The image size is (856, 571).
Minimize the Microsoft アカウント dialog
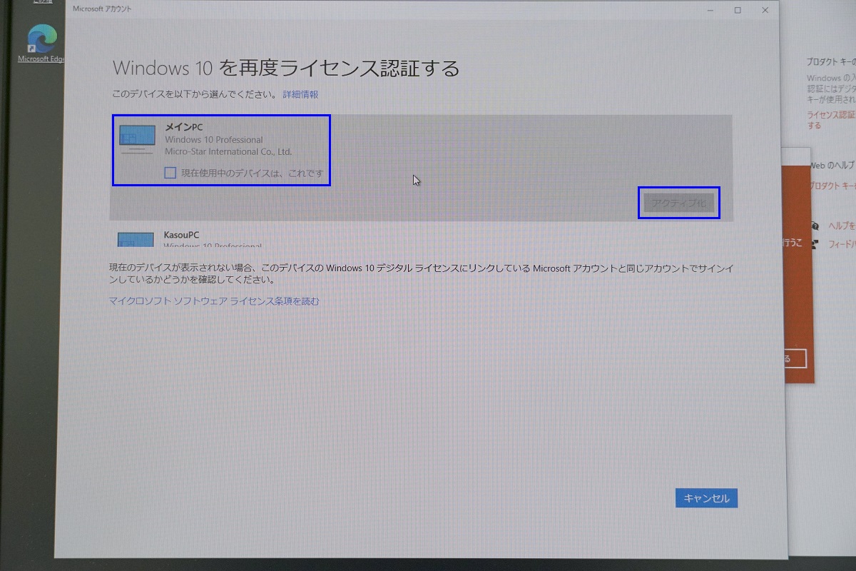point(710,10)
